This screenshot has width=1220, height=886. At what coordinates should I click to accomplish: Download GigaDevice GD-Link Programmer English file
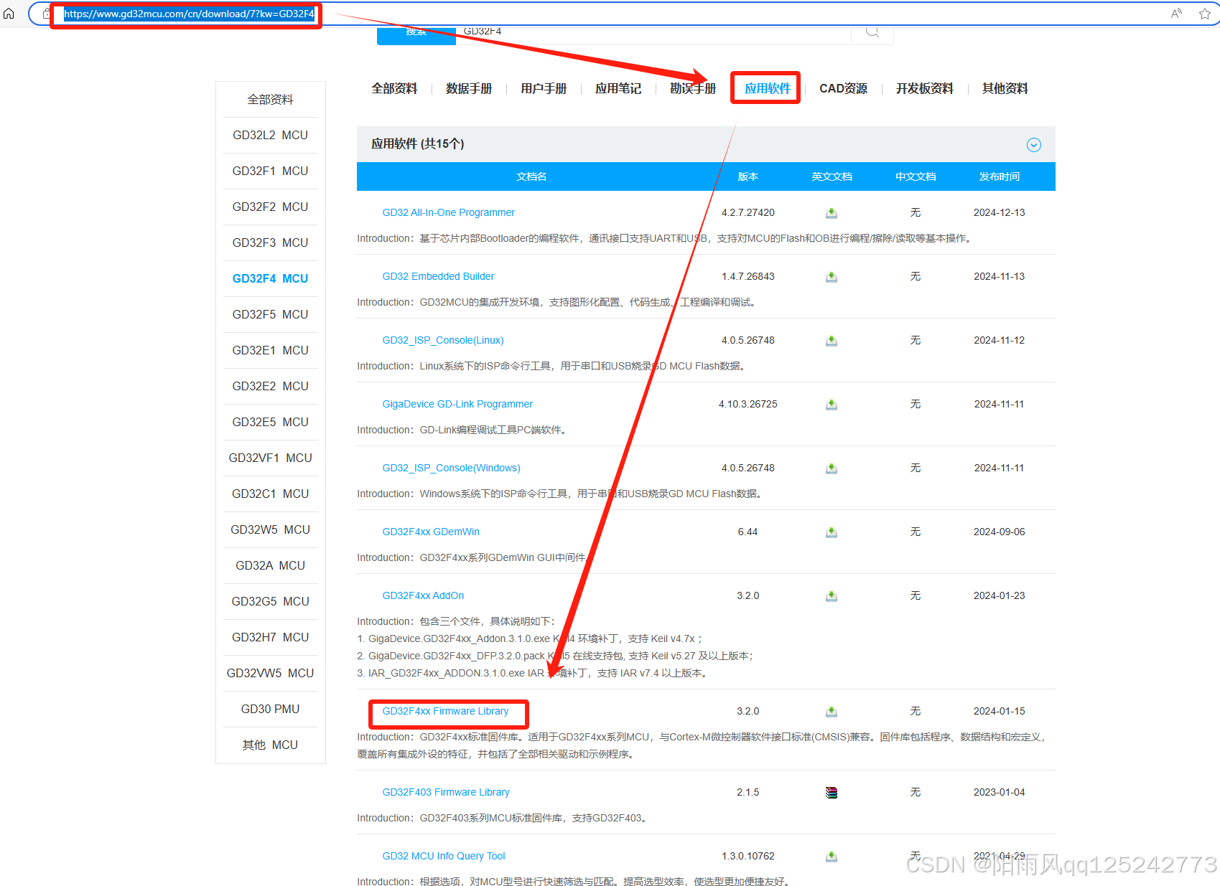[832, 405]
